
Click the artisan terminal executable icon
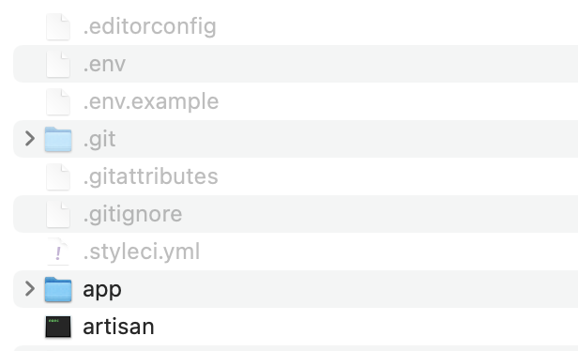[58, 327]
